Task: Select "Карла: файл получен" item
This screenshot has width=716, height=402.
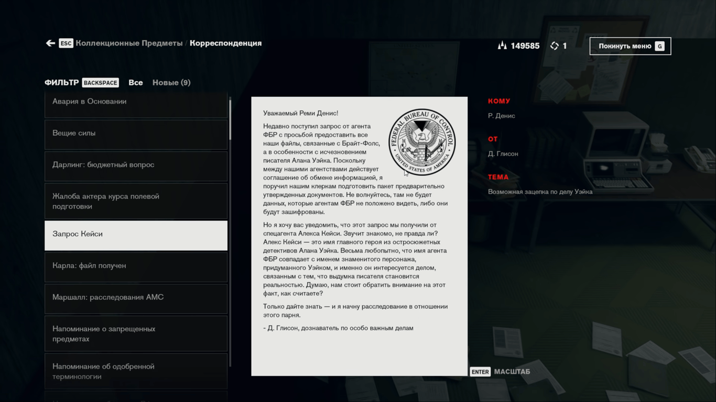Action: point(136,266)
